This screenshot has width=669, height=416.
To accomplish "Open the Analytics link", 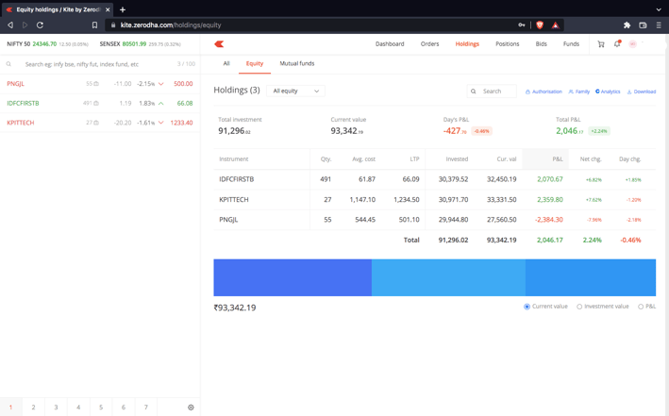I will pyautogui.click(x=608, y=92).
